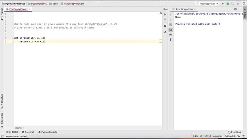Open the Event Log
247x139 pixels.
[x=234, y=132]
